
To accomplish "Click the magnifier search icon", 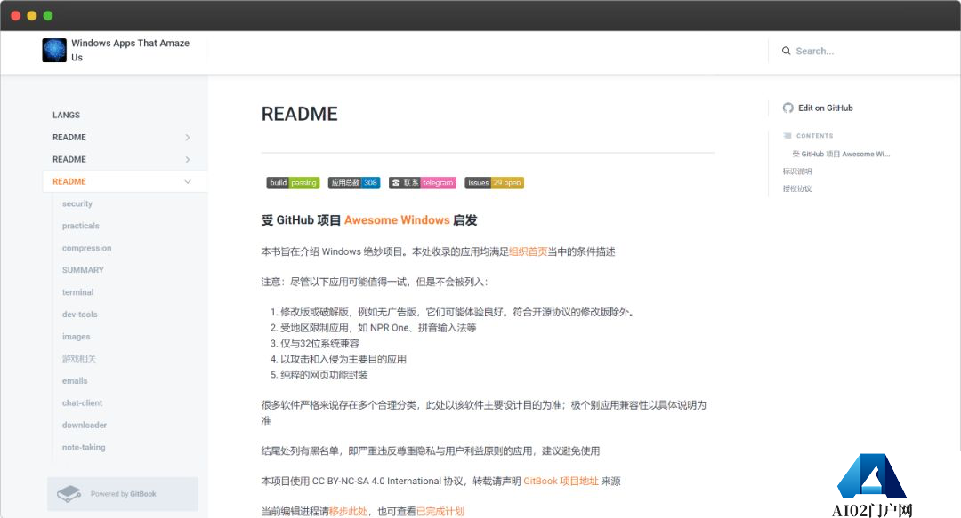I will (x=786, y=51).
